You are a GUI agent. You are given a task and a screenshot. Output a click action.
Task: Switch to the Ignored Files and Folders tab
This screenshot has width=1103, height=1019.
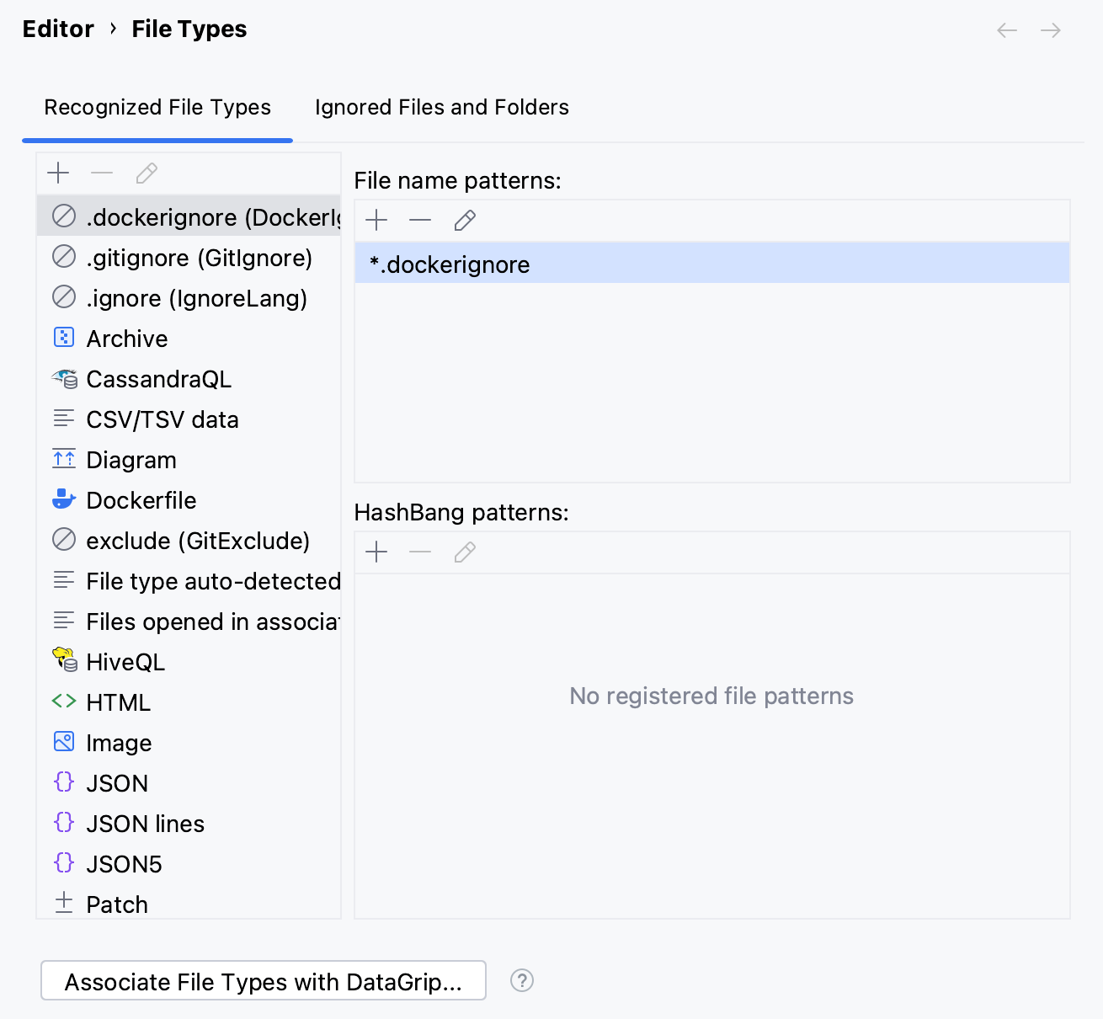click(x=441, y=107)
